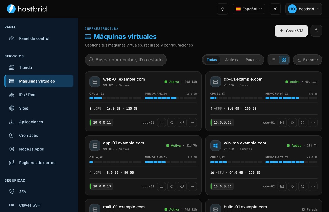Focus the search by name, ID or status field
This screenshot has width=329, height=212.
pos(126,60)
